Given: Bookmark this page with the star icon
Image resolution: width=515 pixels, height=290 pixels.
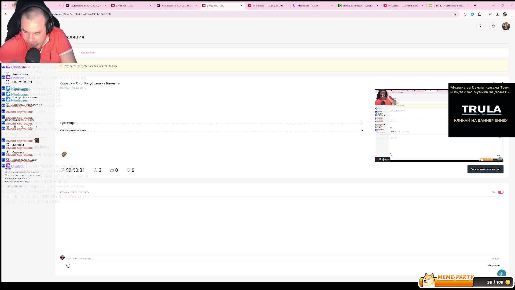Looking at the screenshot, I should tap(455, 14).
